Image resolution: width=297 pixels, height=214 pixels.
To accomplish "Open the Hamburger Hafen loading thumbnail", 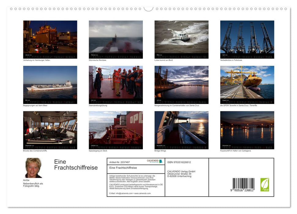I will tap(50, 37).
